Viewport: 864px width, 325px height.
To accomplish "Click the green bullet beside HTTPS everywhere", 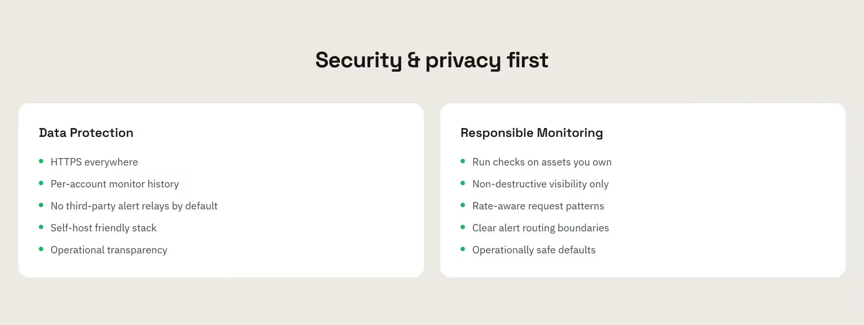I will pyautogui.click(x=41, y=161).
